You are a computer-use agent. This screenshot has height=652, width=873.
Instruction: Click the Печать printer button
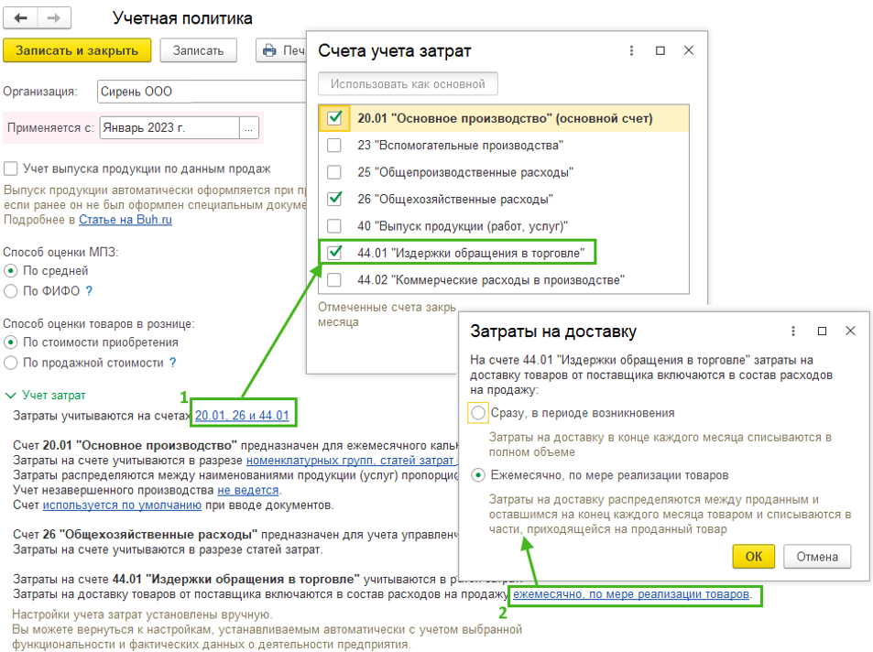[x=282, y=50]
